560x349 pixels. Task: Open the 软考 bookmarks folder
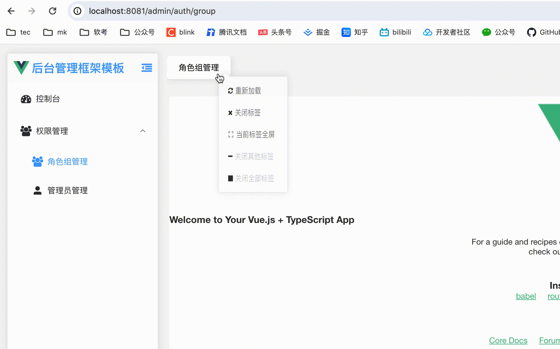(93, 32)
